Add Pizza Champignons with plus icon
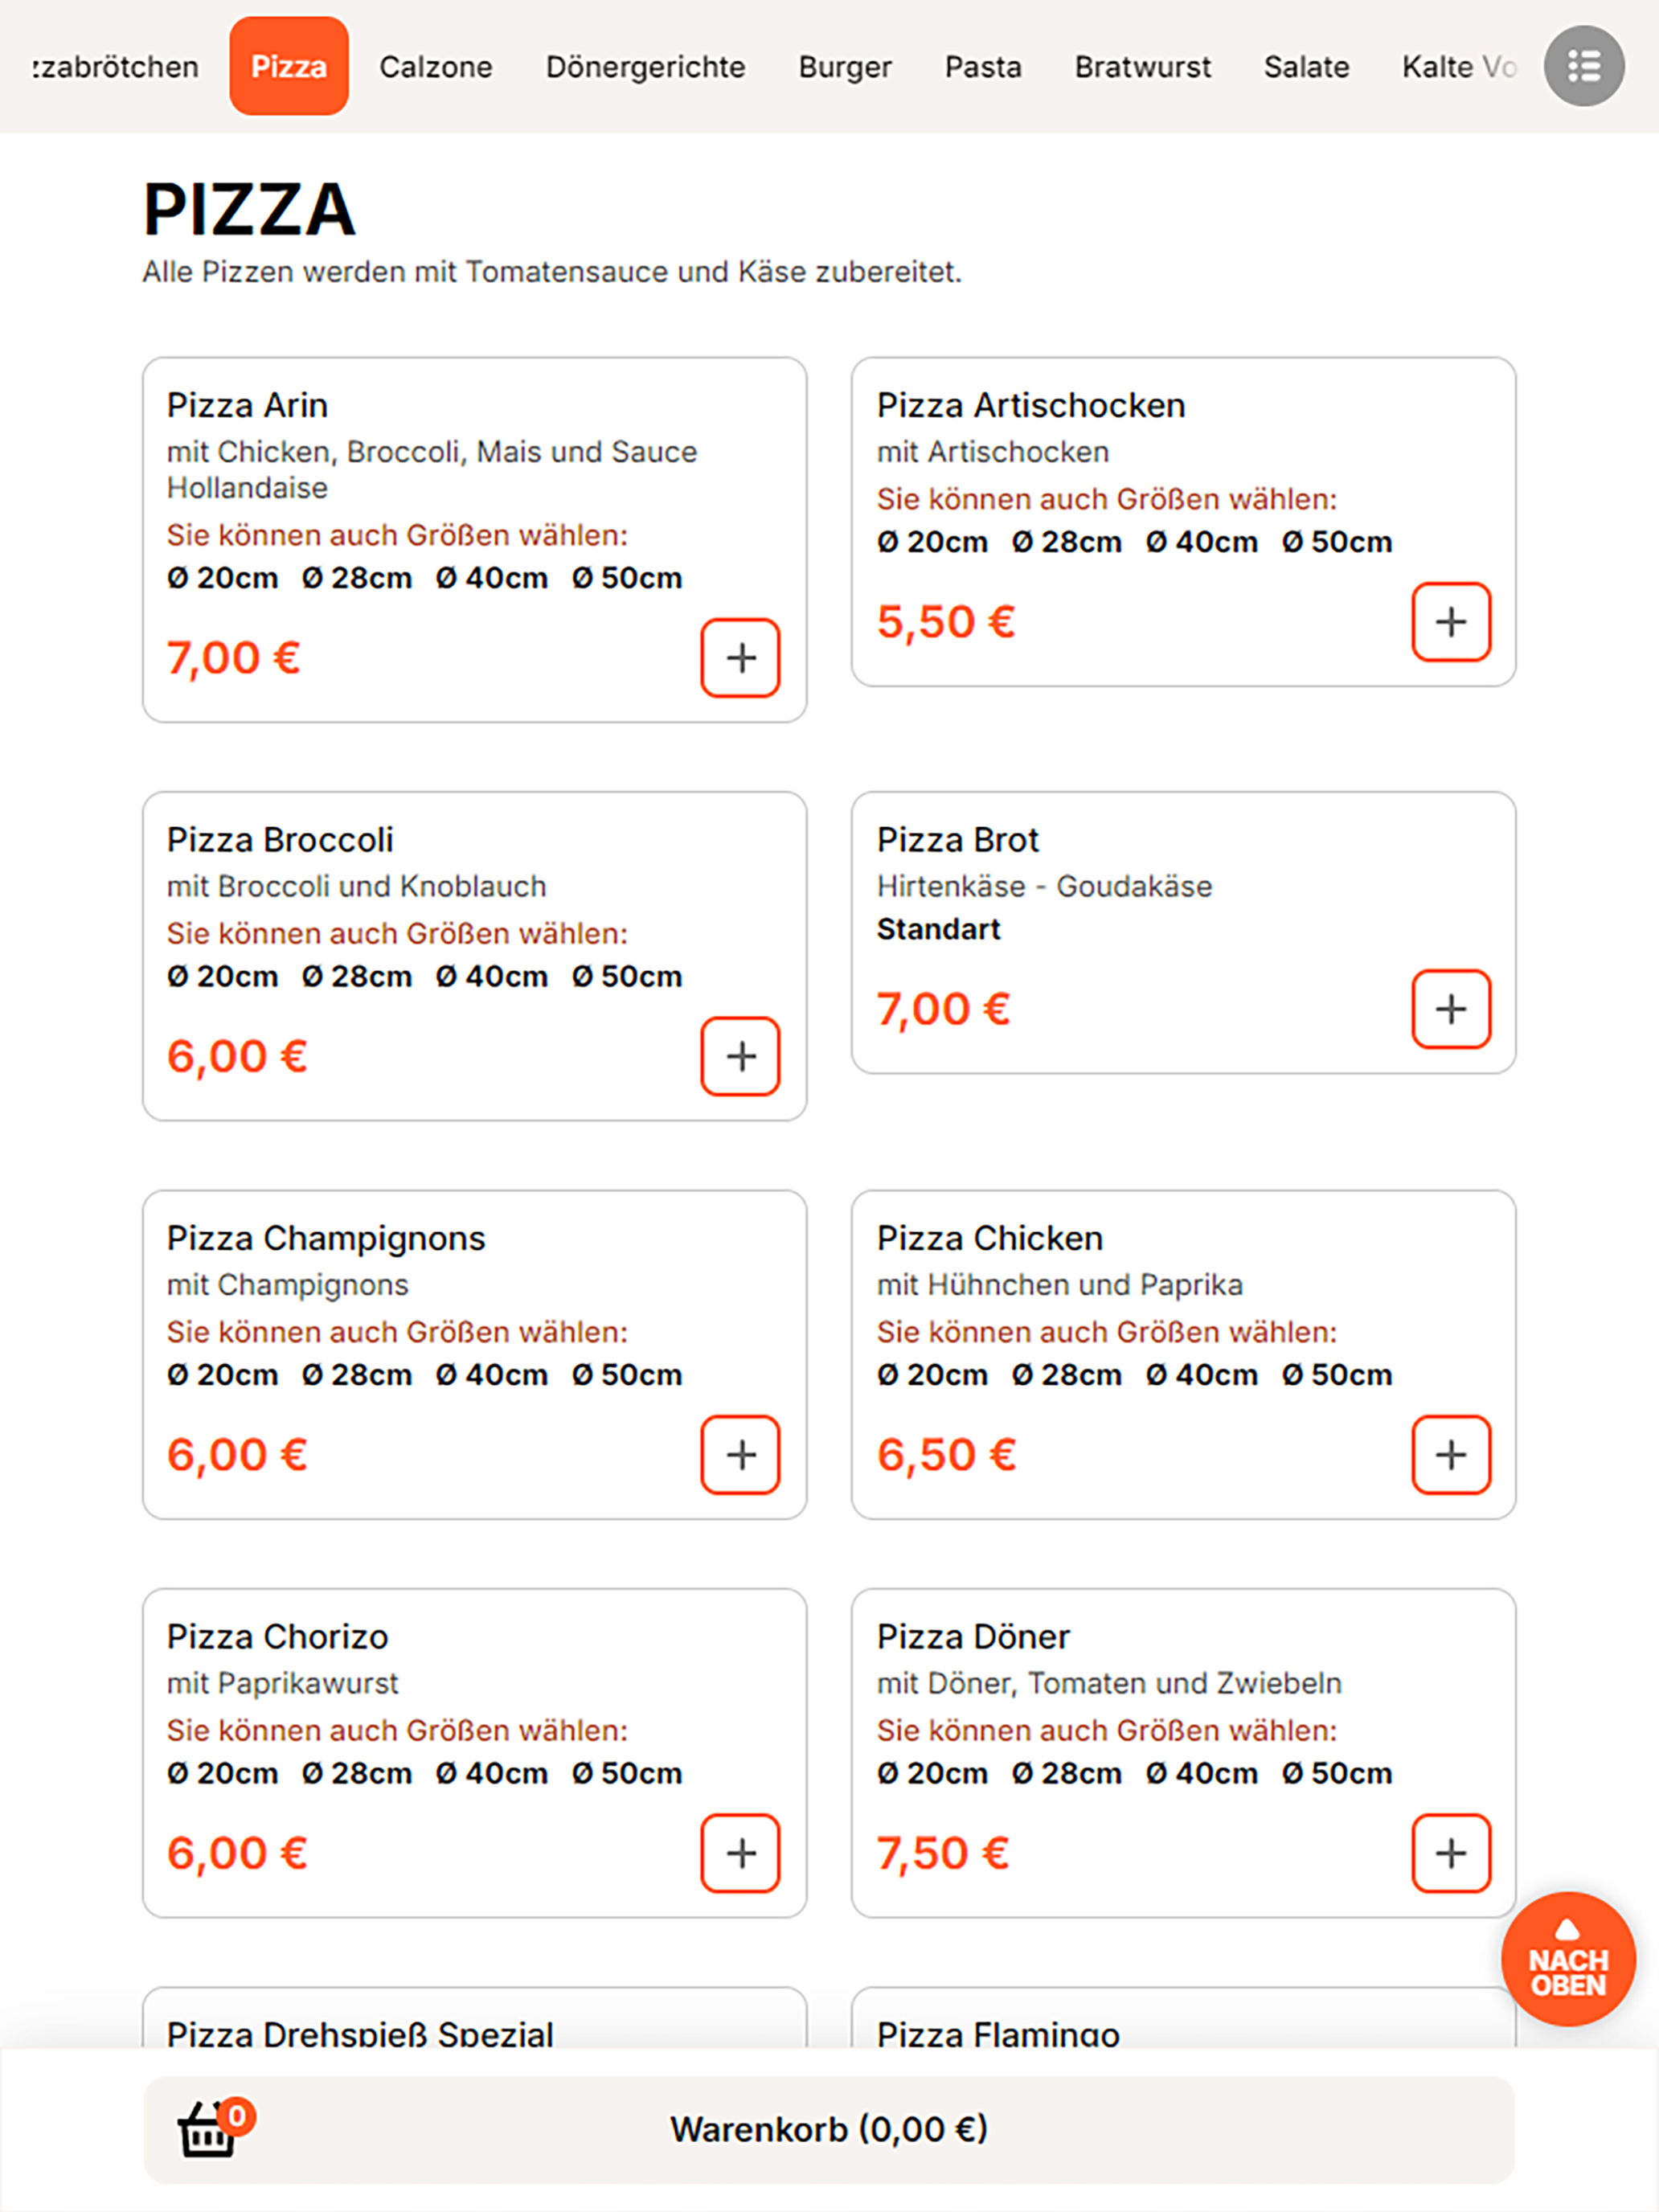Screen dimensions: 1659x2212 (740, 1455)
